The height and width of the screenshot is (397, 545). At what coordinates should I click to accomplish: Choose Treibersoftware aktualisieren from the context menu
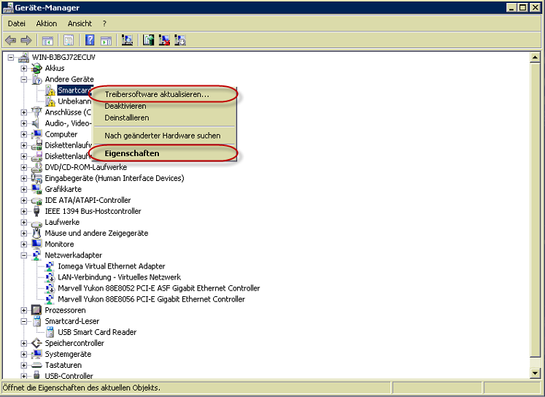pyautogui.click(x=156, y=94)
